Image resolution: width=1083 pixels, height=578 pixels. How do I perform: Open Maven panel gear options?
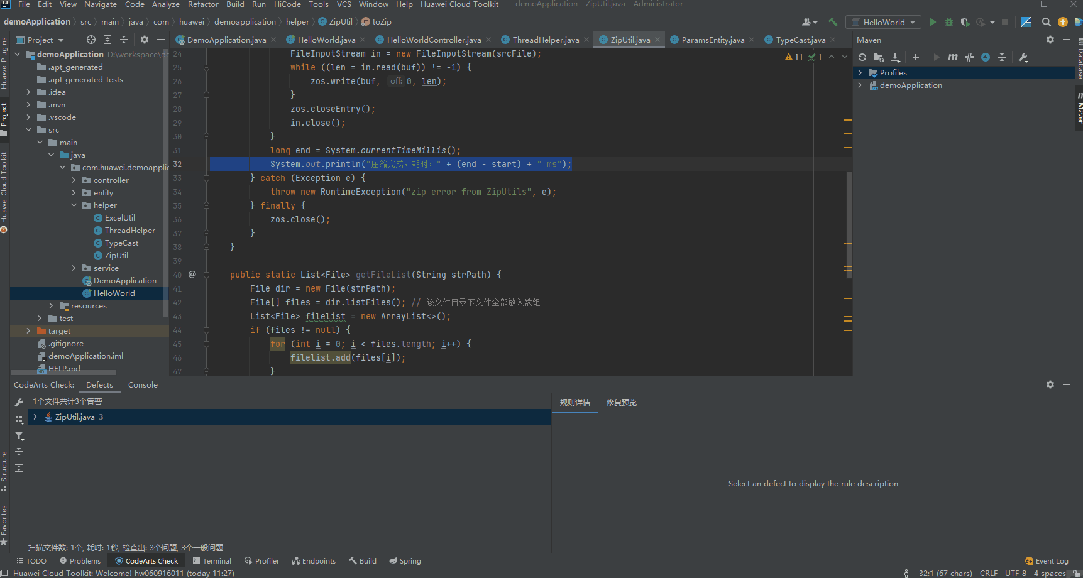click(x=1050, y=40)
